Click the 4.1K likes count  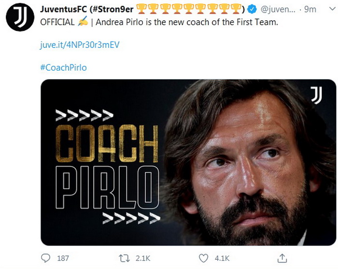223,258
